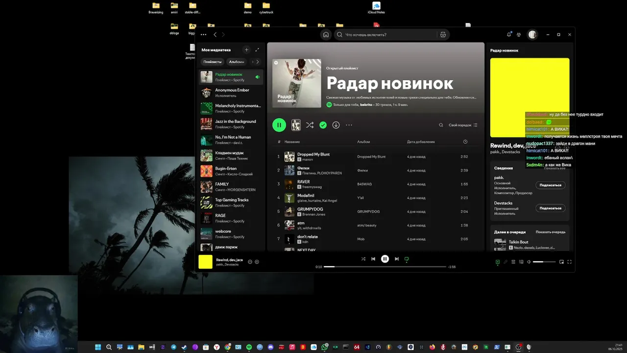This screenshot has width=627, height=353.
Task: Open the three-dot menu at Spotify top-left
Action: (203, 35)
